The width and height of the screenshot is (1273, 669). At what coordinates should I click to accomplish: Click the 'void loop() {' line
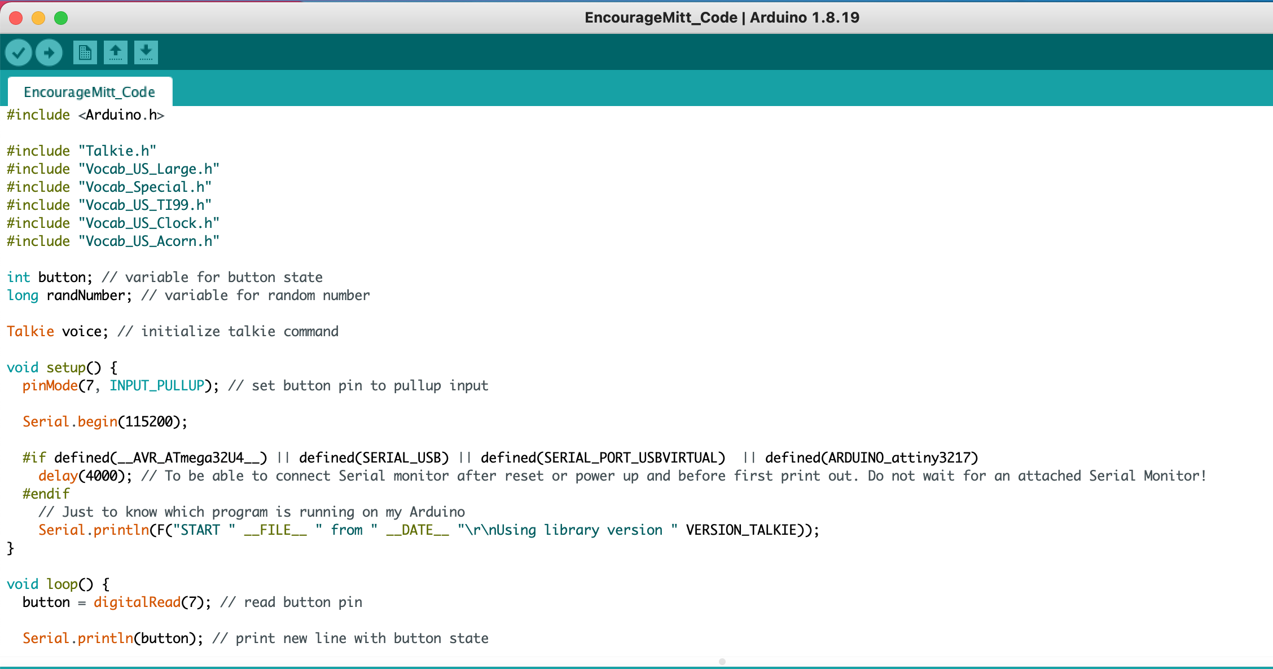coord(58,584)
